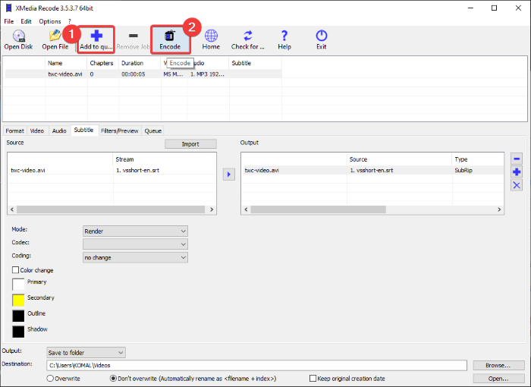The image size is (531, 387).
Task: Select the Overwrite radio option
Action: pos(51,378)
